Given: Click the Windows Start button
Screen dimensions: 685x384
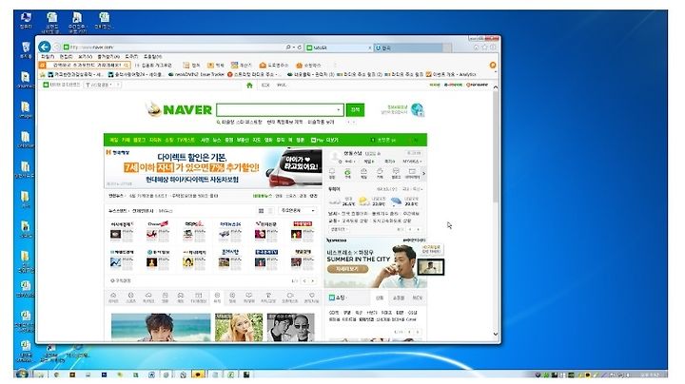Looking at the screenshot, I should (22, 374).
